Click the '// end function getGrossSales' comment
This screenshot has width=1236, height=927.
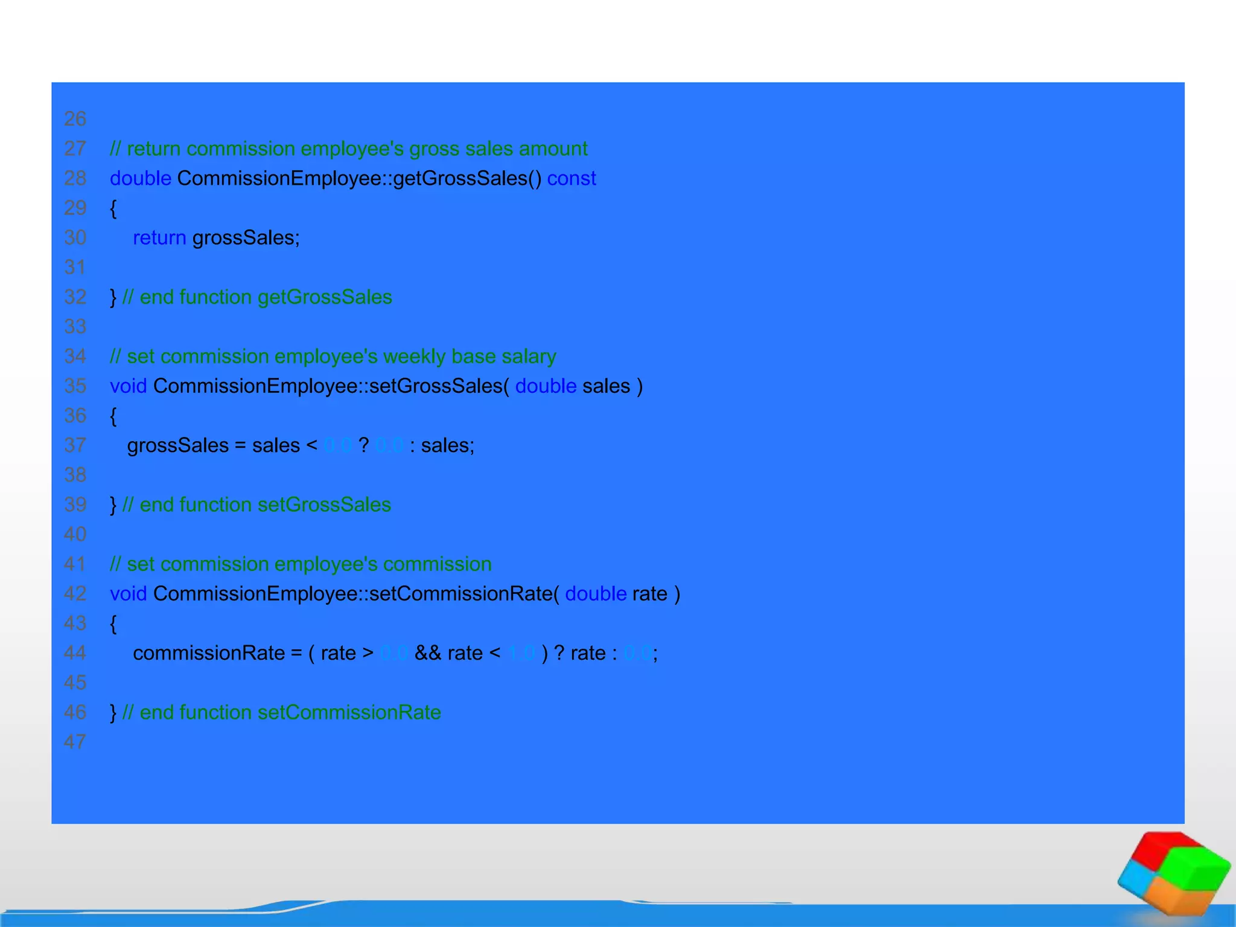pos(257,297)
